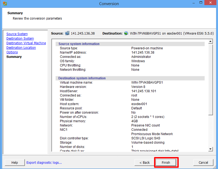The width and height of the screenshot is (218, 169).
Task: Click the root value for Connected as
Action: click(134, 96)
